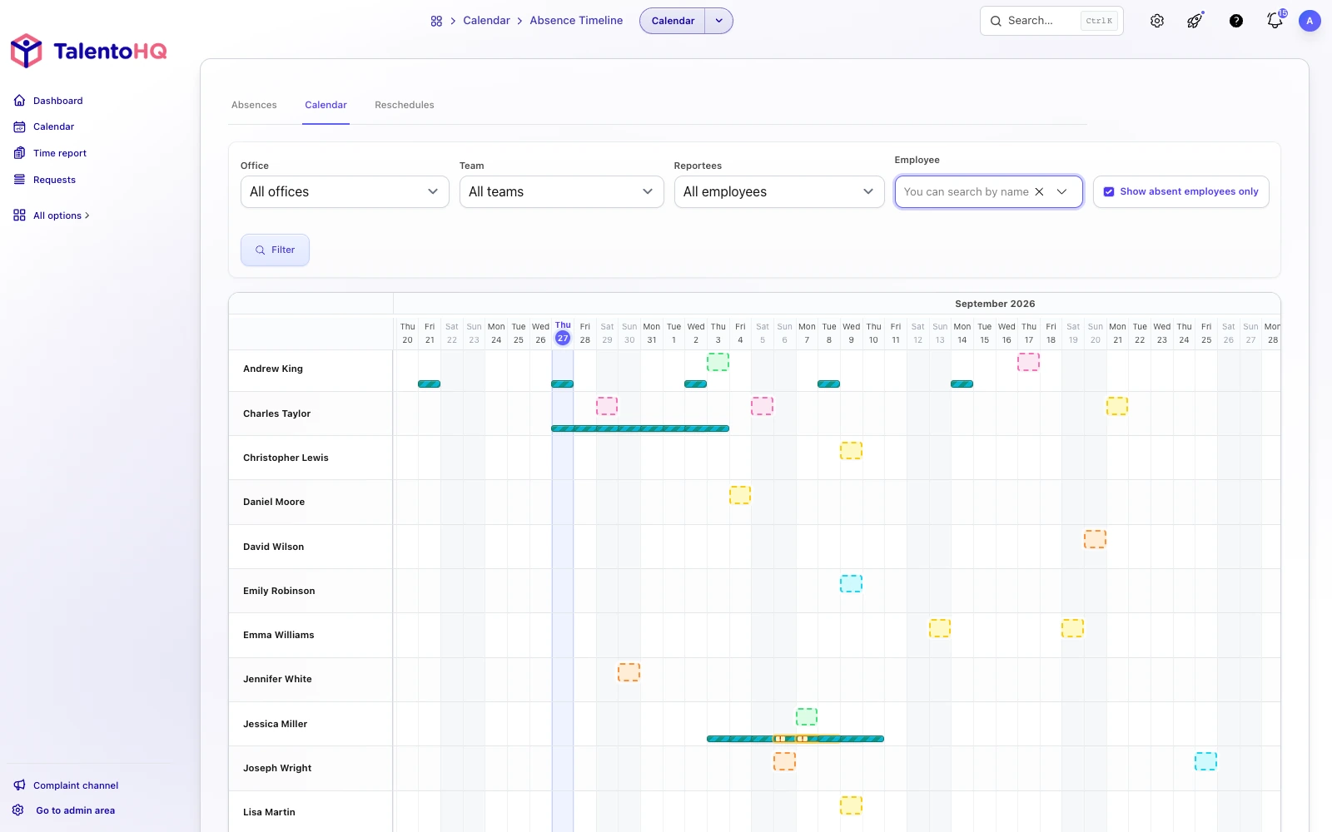Click the breadcrumb apps grid icon
This screenshot has width=1332, height=832.
(436, 21)
